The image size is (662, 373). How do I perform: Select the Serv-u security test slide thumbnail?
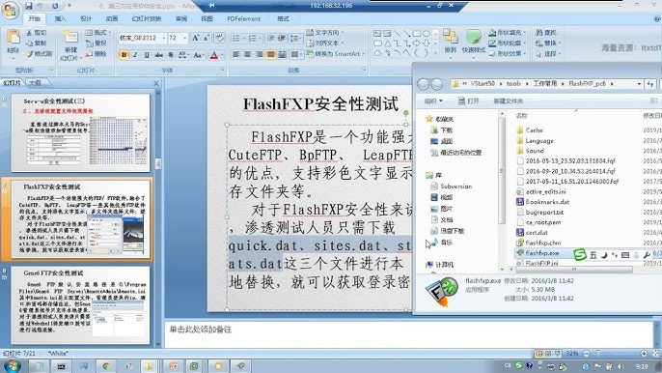click(x=80, y=132)
